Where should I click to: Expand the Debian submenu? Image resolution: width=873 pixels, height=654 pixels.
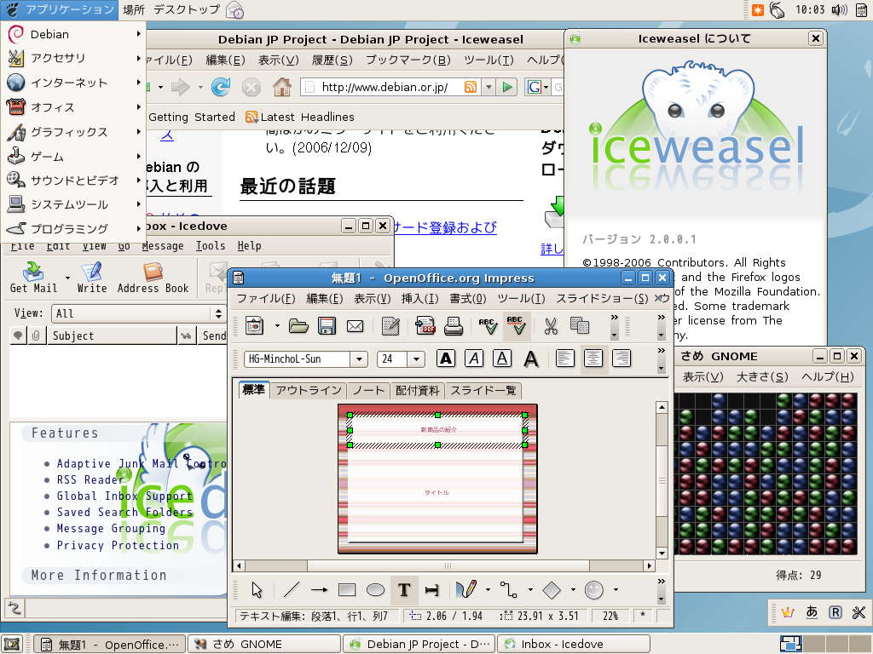(73, 34)
